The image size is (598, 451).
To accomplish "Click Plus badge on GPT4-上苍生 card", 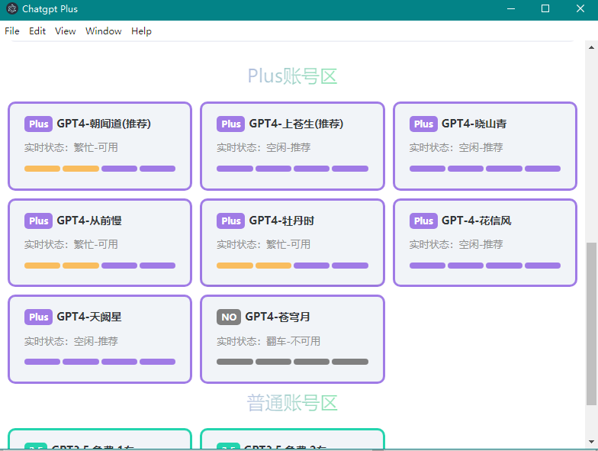I will pyautogui.click(x=230, y=124).
